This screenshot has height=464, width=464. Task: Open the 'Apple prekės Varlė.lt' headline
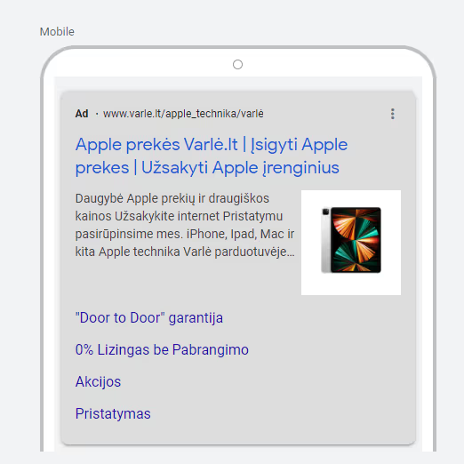[156, 145]
